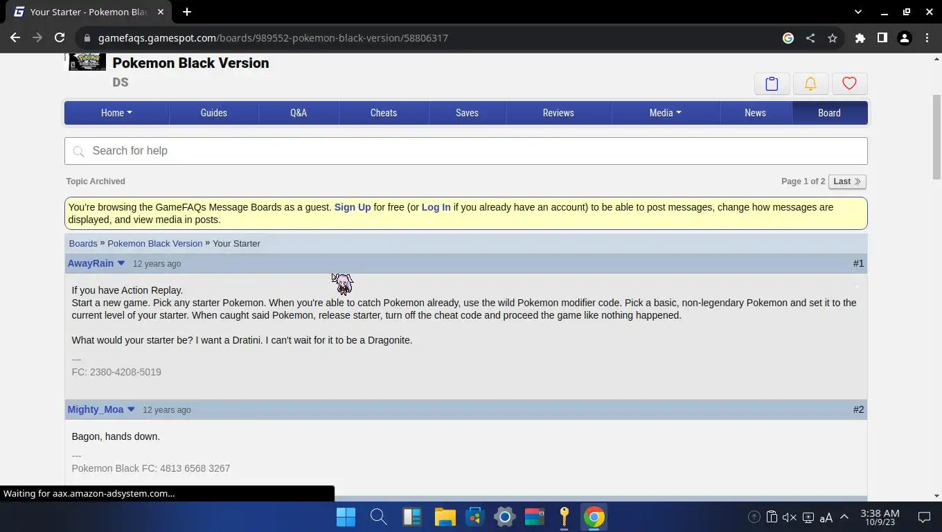Bookmark this tab with the star icon
This screenshot has height=532, width=942.
833,38
